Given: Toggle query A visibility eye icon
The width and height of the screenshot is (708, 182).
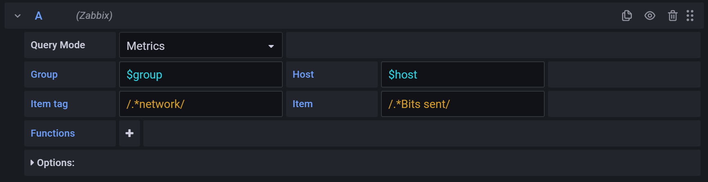Looking at the screenshot, I should point(649,16).
